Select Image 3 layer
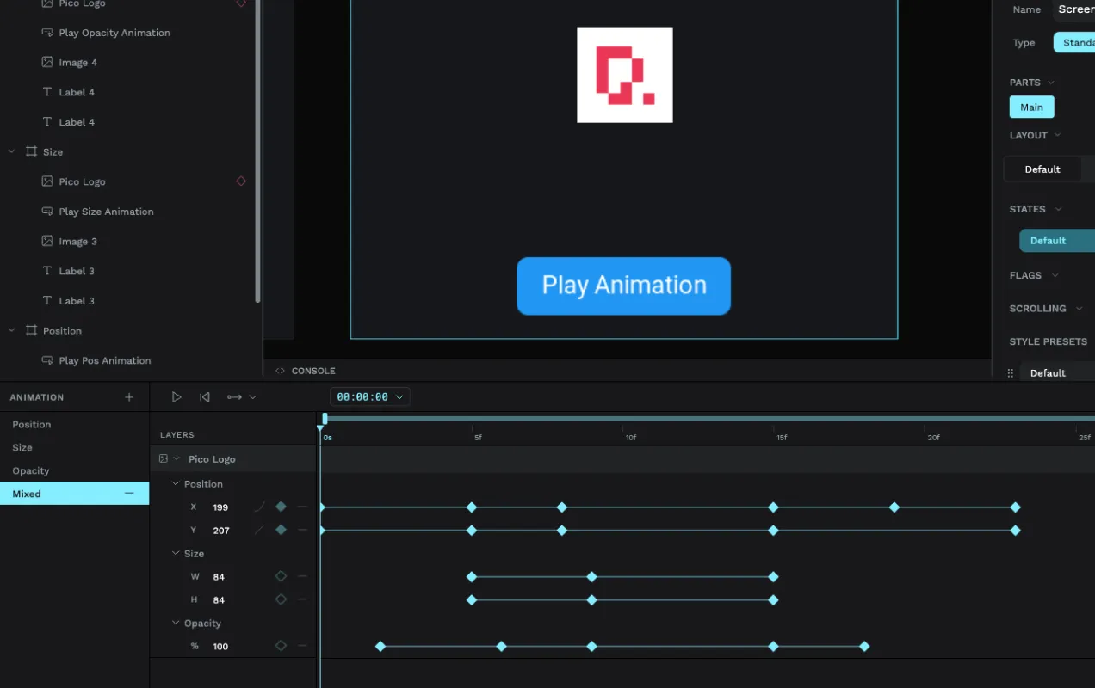 77,242
